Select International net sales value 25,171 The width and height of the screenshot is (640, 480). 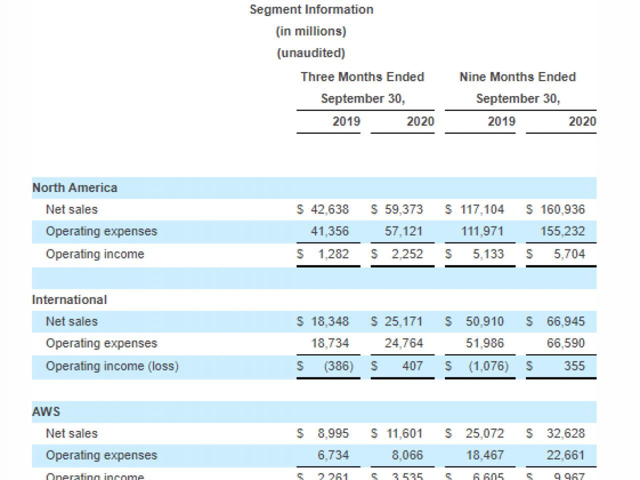tap(404, 321)
